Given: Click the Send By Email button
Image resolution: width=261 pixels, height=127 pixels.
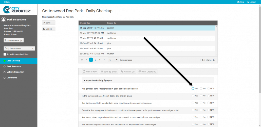Looking at the screenshot, I should click(109, 72).
